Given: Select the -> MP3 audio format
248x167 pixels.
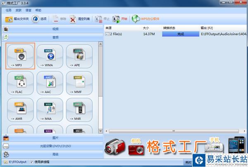Looking at the screenshot, I should click(x=20, y=56).
